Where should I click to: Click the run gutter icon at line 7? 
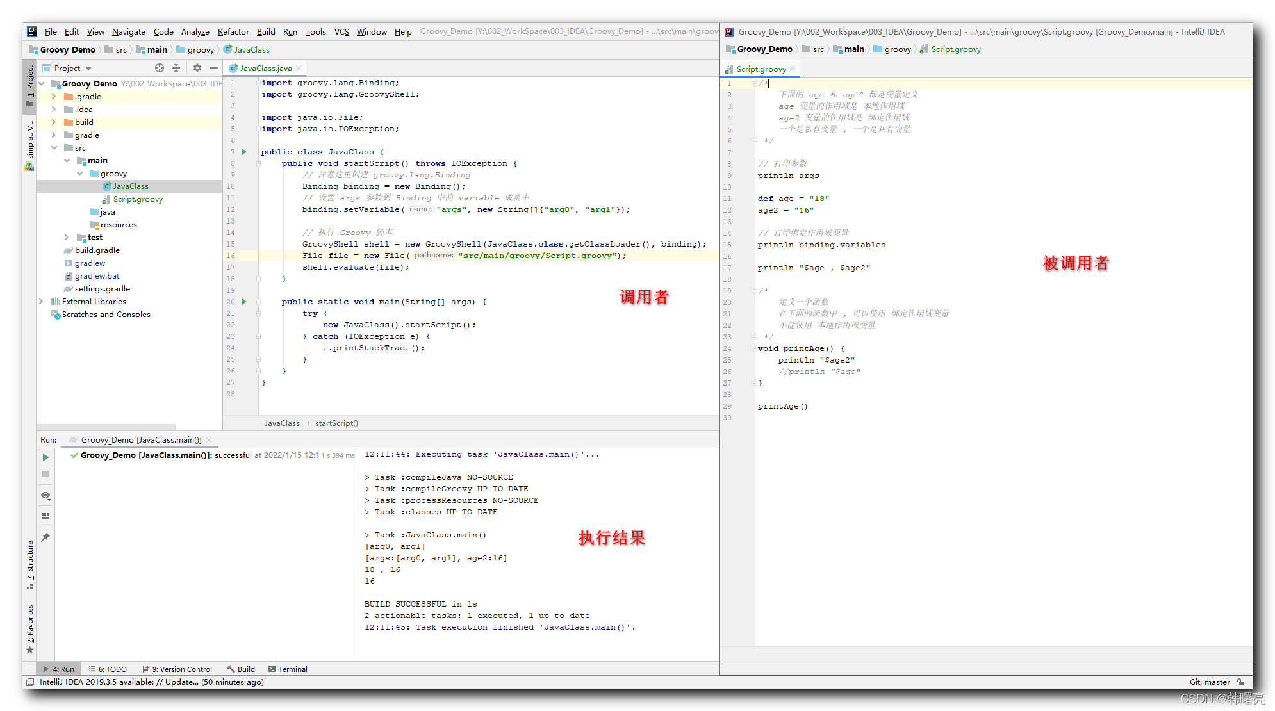(244, 152)
